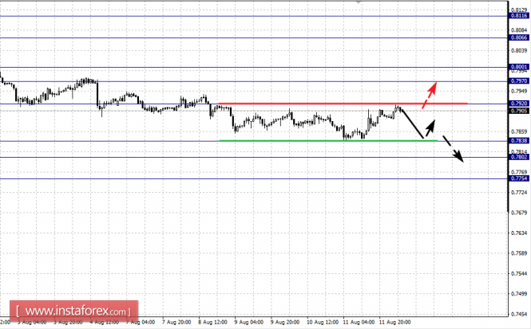
Task: Select the red horizontal resistance line
Action: (x=343, y=104)
